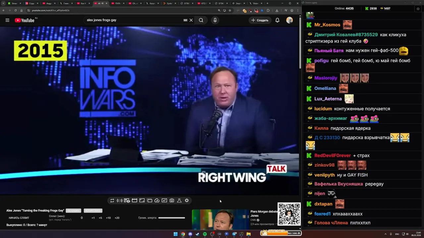The height and width of the screenshot is (238, 424).
Task: Open the Piers Morgan debate video title
Action: (264, 214)
